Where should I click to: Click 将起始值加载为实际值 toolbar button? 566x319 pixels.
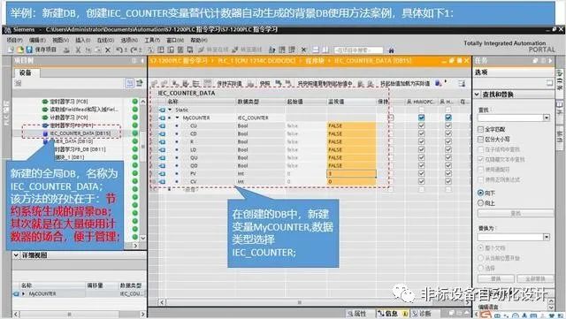point(405,83)
